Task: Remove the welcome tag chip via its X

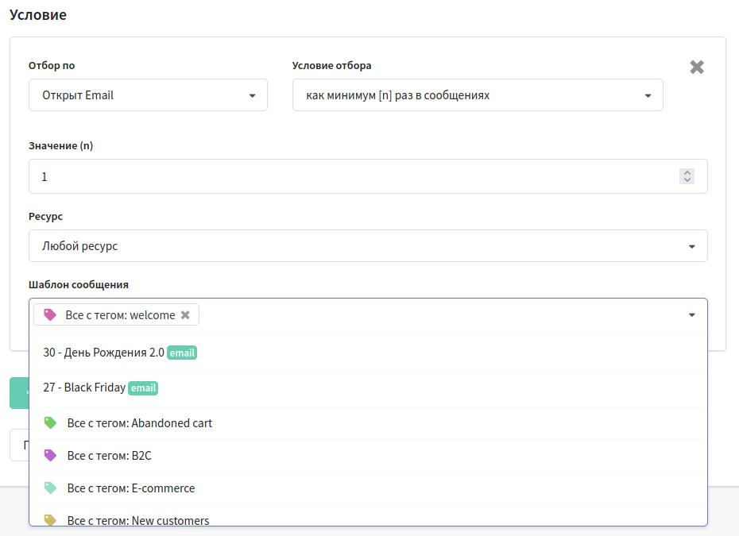Action: click(x=186, y=315)
